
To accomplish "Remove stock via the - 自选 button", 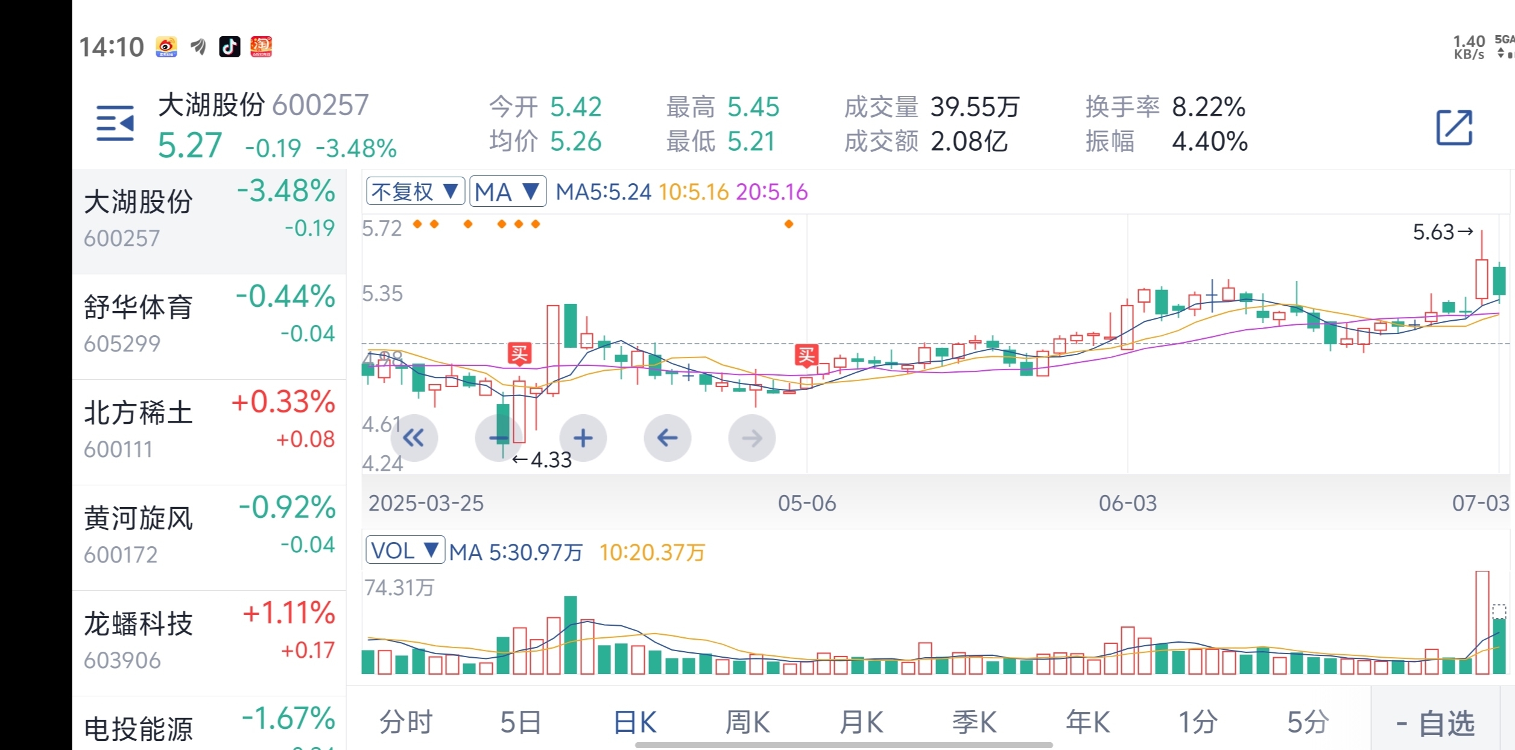I will [x=1435, y=722].
